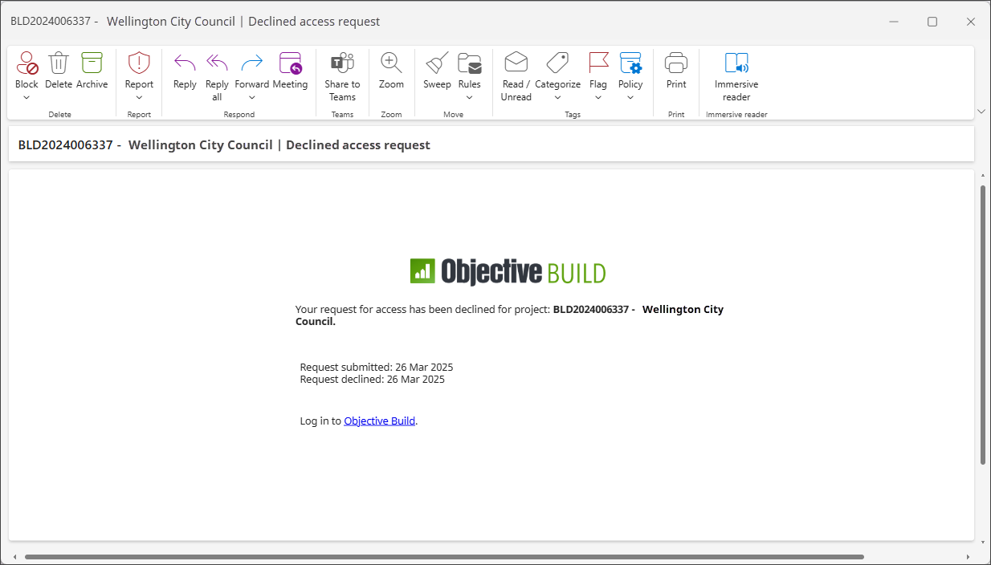Expand the Report dropdown arrow
The width and height of the screenshot is (991, 565).
(x=139, y=98)
